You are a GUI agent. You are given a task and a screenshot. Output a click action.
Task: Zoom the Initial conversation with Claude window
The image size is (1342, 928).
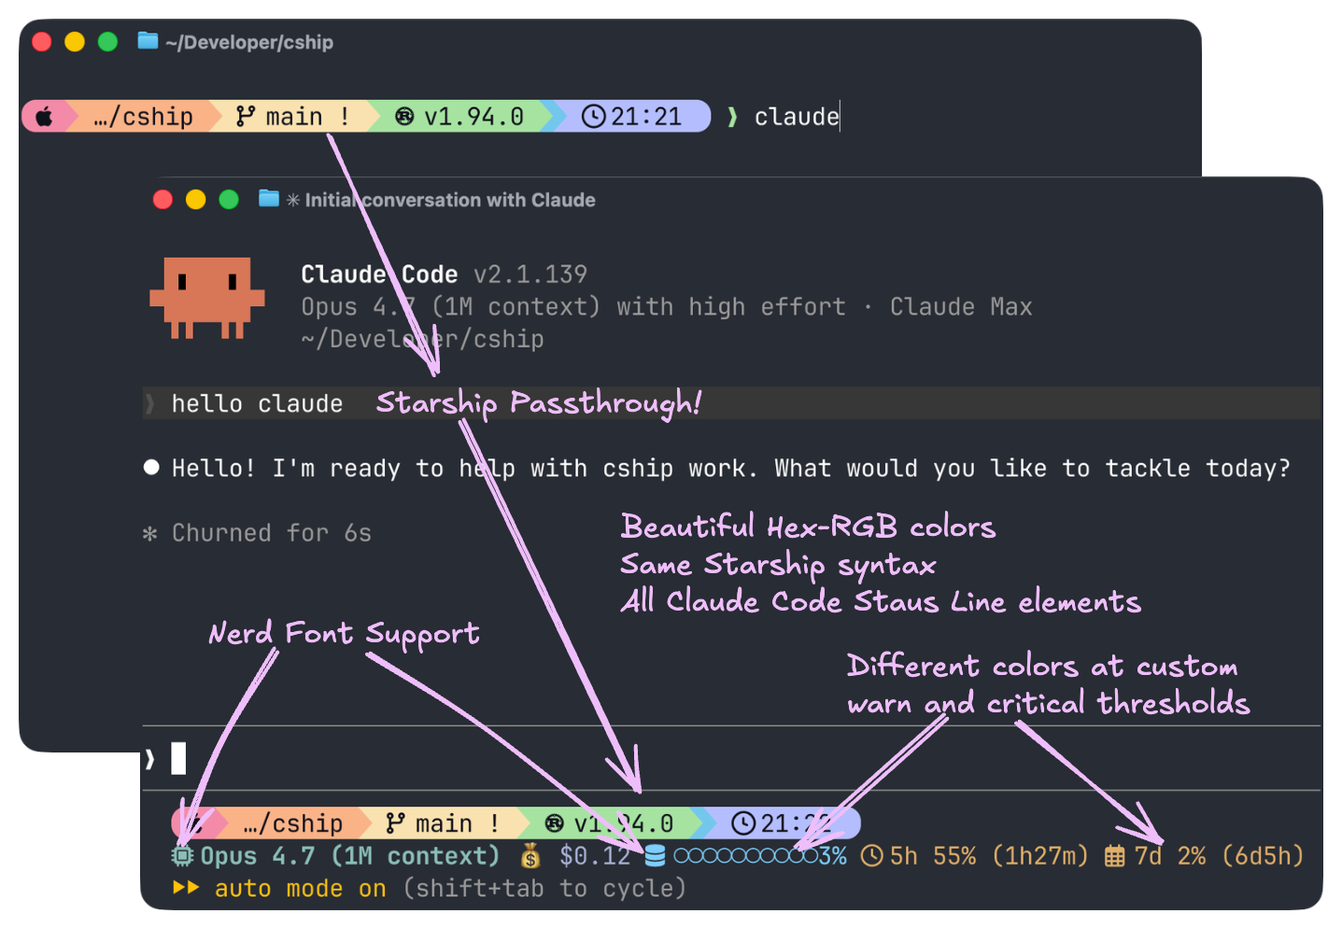(229, 199)
